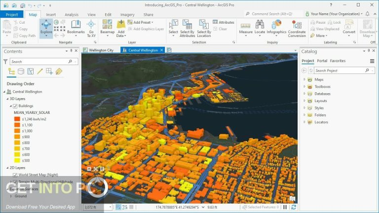This screenshot has height=213, width=379.
Task: Click the Command Search box
Action: tap(273, 14)
